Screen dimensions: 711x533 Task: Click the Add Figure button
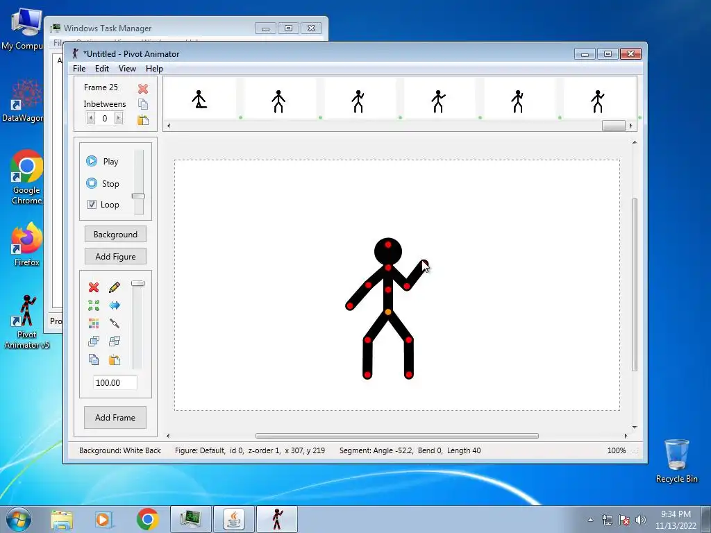pos(115,257)
